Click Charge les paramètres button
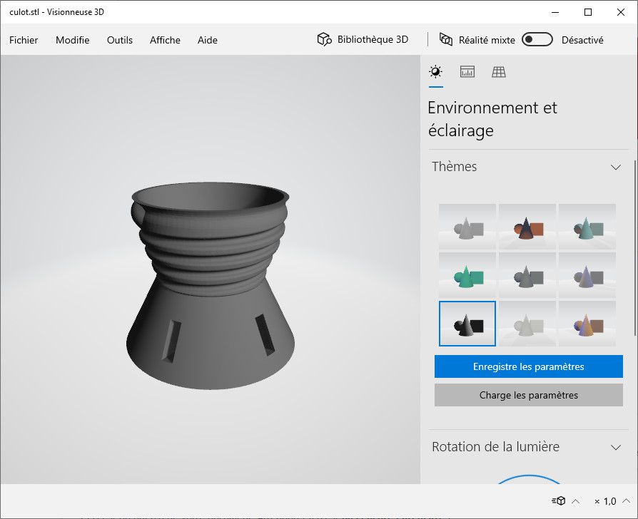Image resolution: width=638 pixels, height=519 pixels. pos(528,395)
